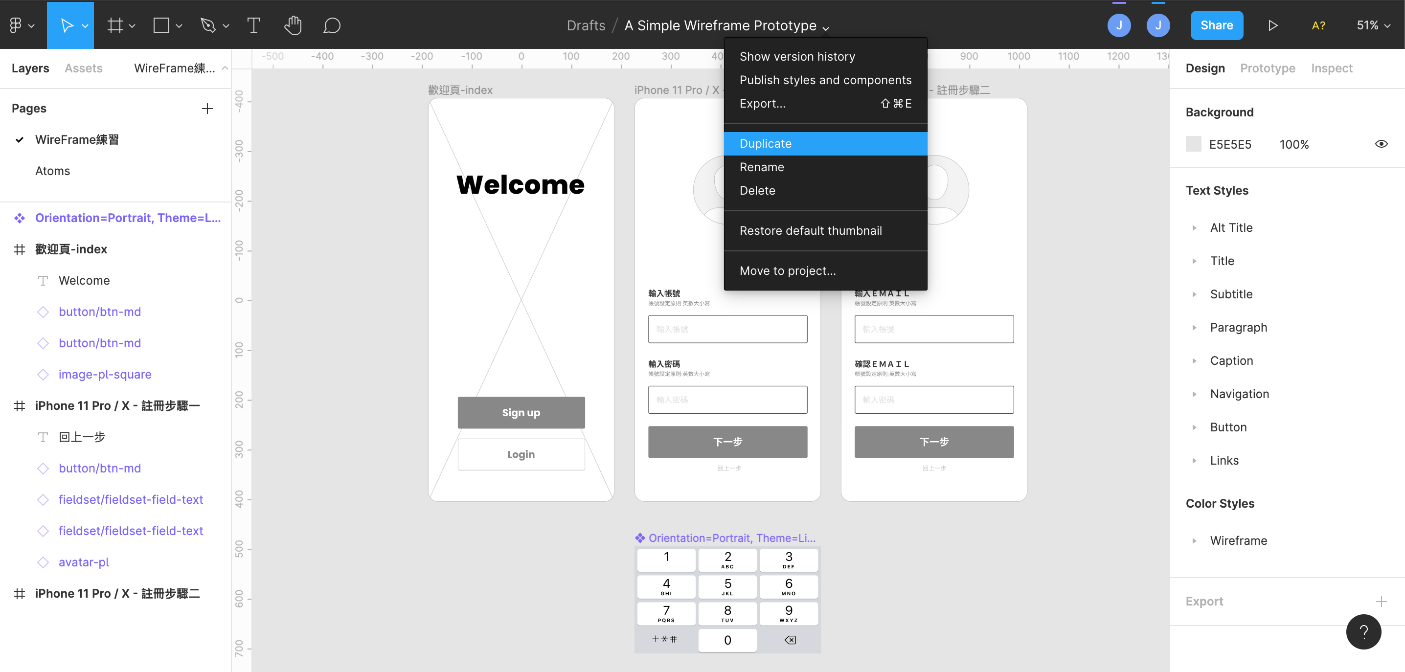Click the Present play icon
Screen dimensions: 1405x672
[1272, 25]
